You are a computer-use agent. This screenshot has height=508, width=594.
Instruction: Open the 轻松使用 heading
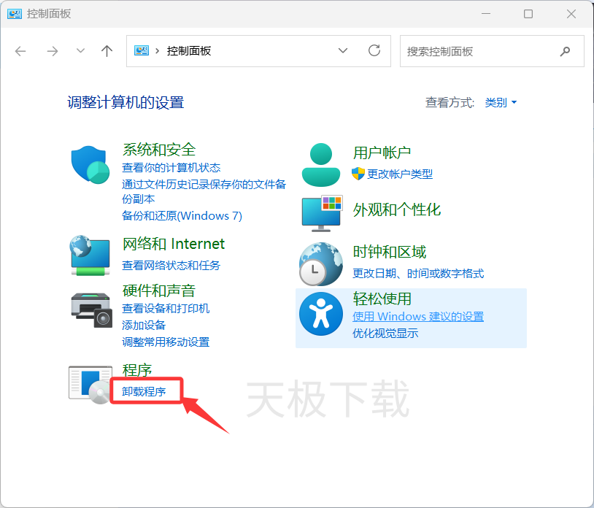(x=382, y=299)
